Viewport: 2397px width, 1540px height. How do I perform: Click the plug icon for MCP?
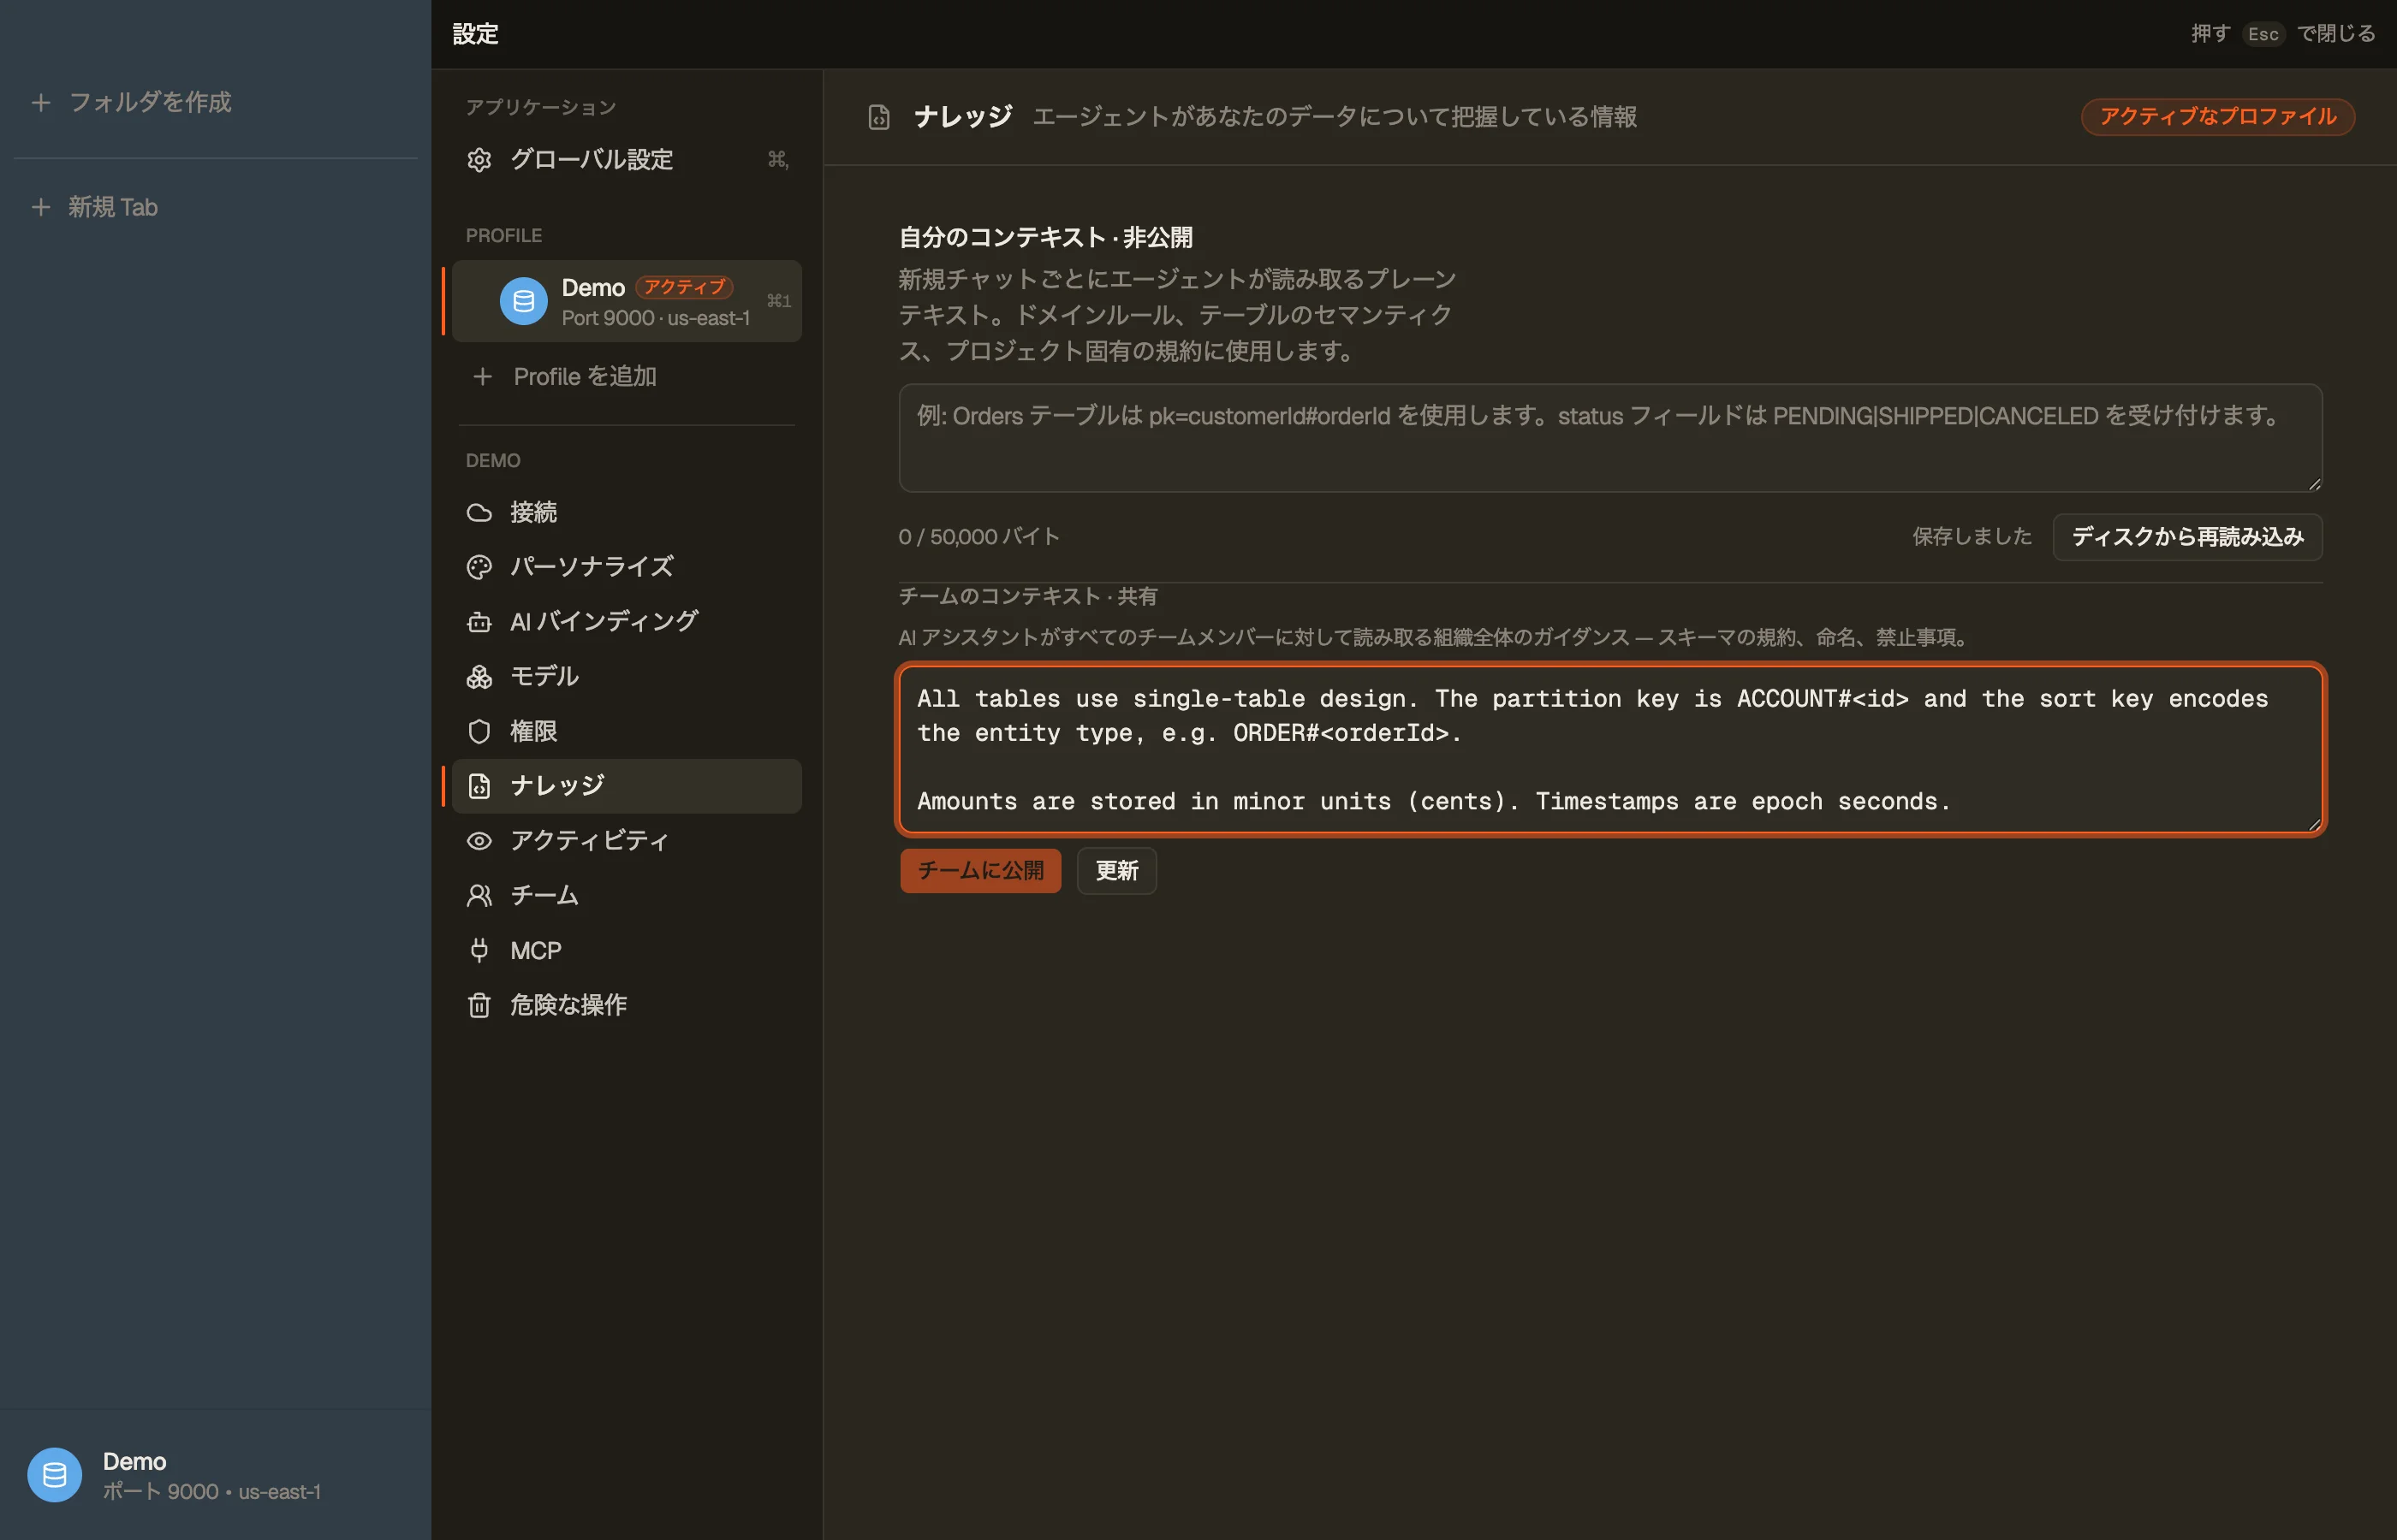pos(479,950)
